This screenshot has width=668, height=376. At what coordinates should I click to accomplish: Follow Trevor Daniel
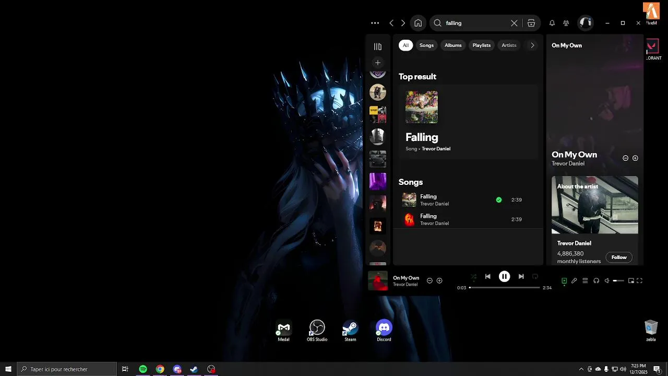pos(619,257)
